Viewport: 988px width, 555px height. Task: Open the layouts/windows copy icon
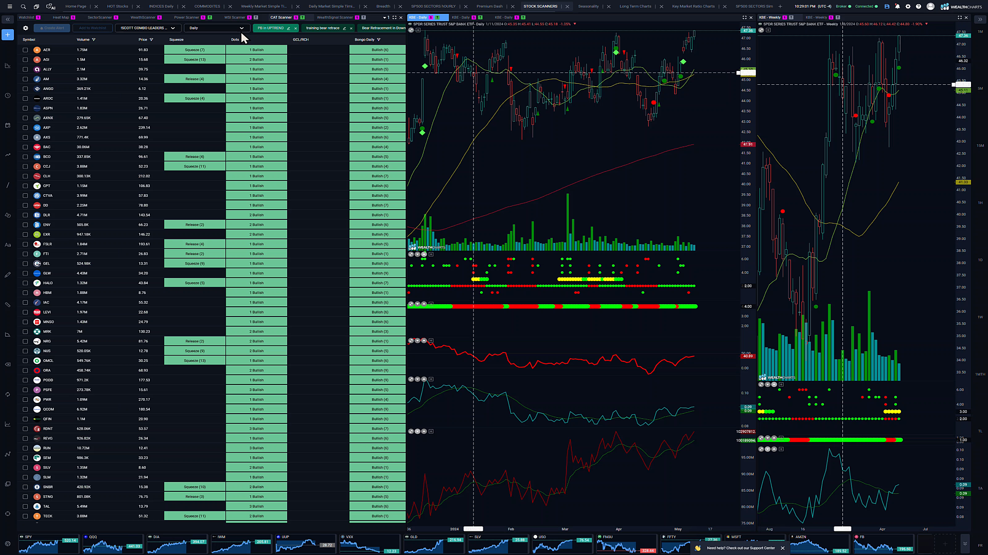(37, 7)
